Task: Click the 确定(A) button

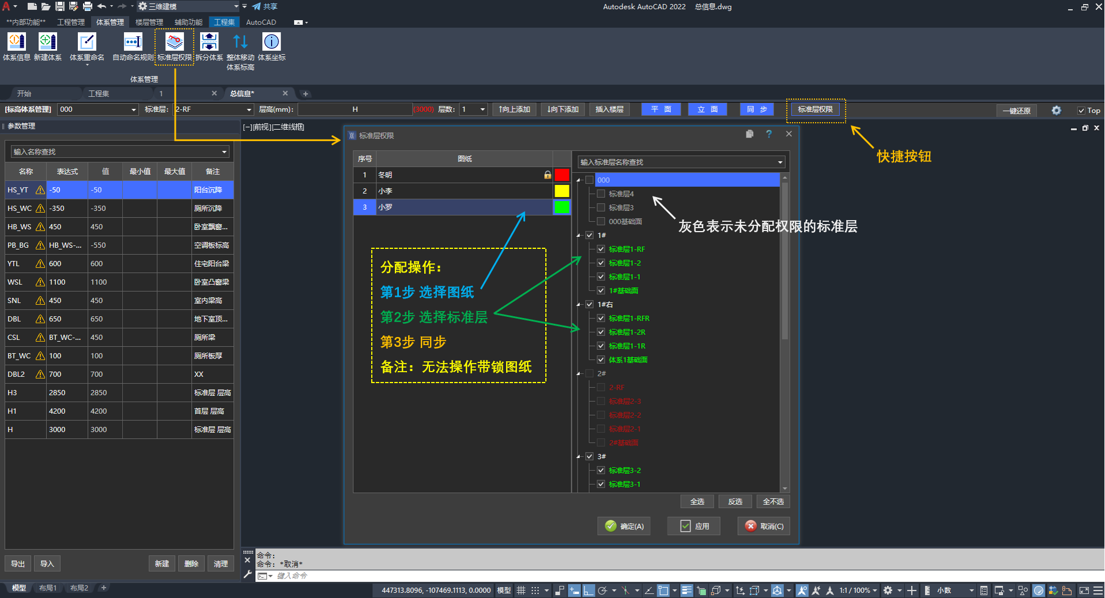Action: [624, 526]
